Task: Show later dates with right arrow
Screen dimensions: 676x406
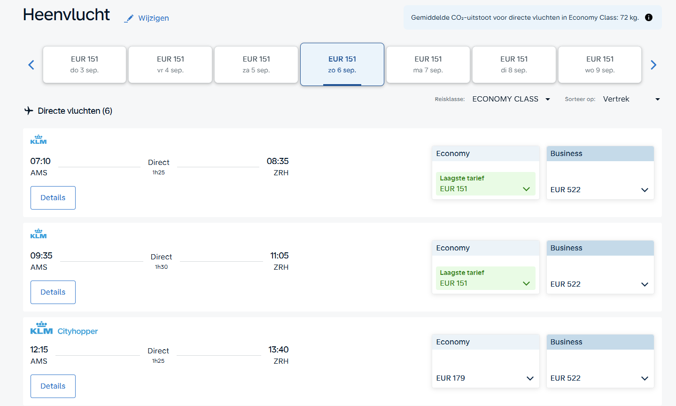Action: click(x=653, y=65)
